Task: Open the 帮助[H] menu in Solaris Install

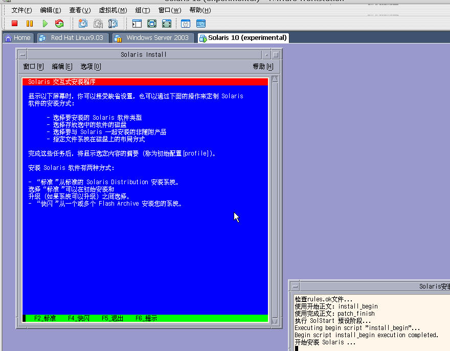Action: [x=263, y=67]
